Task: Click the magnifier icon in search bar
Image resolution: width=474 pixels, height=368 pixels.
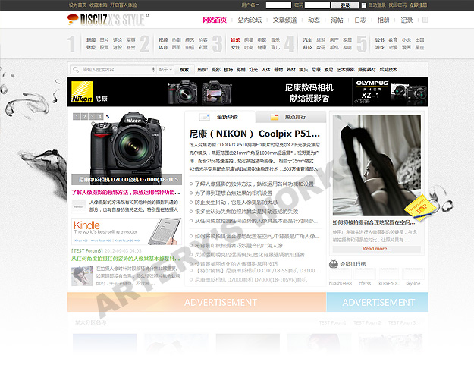Action: [76, 69]
